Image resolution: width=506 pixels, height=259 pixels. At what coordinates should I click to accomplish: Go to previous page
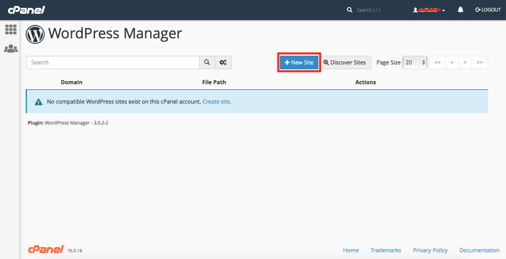point(452,62)
